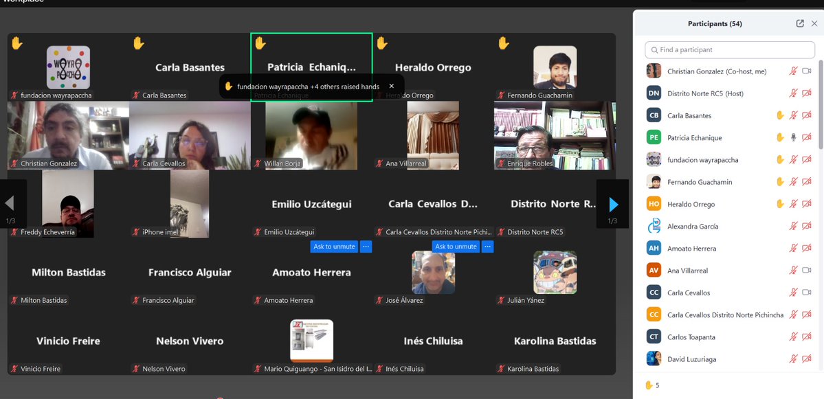Ask Carla Cevallos Distrito Norte to unmute
The image size is (824, 399).
[x=456, y=247]
